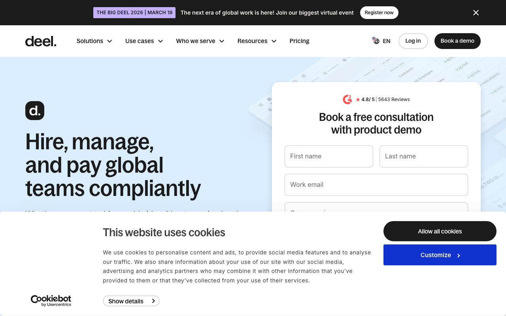This screenshot has height=316, width=506.
Task: Click the G2 rating logo
Action: click(x=347, y=100)
